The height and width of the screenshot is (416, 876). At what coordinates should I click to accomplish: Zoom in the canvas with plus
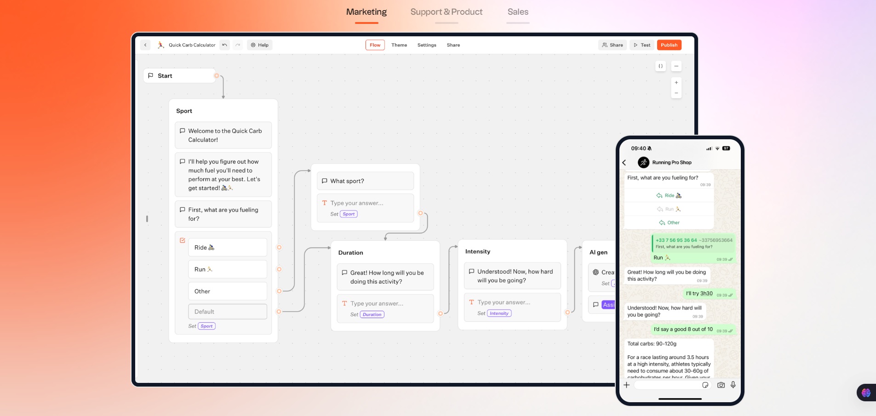(676, 83)
